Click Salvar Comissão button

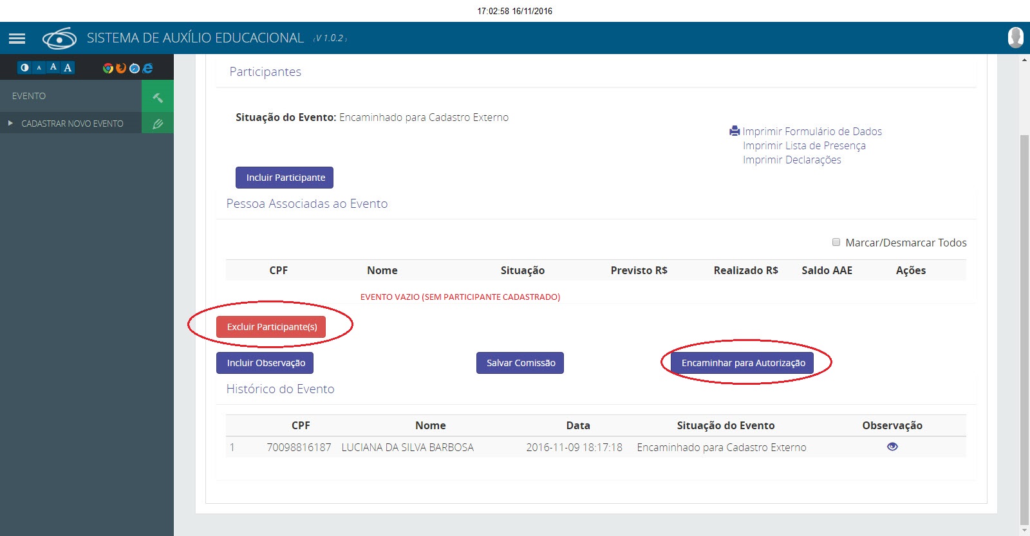coord(520,363)
